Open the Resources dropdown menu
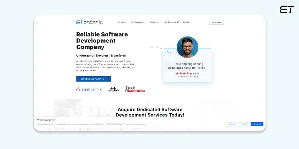Image resolution: width=299 pixels, height=149 pixels. pos(155,22)
